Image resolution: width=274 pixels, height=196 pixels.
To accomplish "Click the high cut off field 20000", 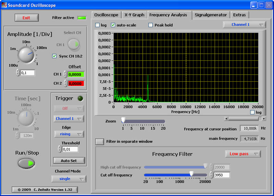I will pos(222,167).
